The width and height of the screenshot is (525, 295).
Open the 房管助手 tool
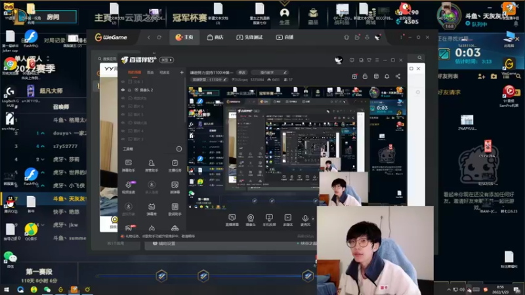[x=152, y=166]
